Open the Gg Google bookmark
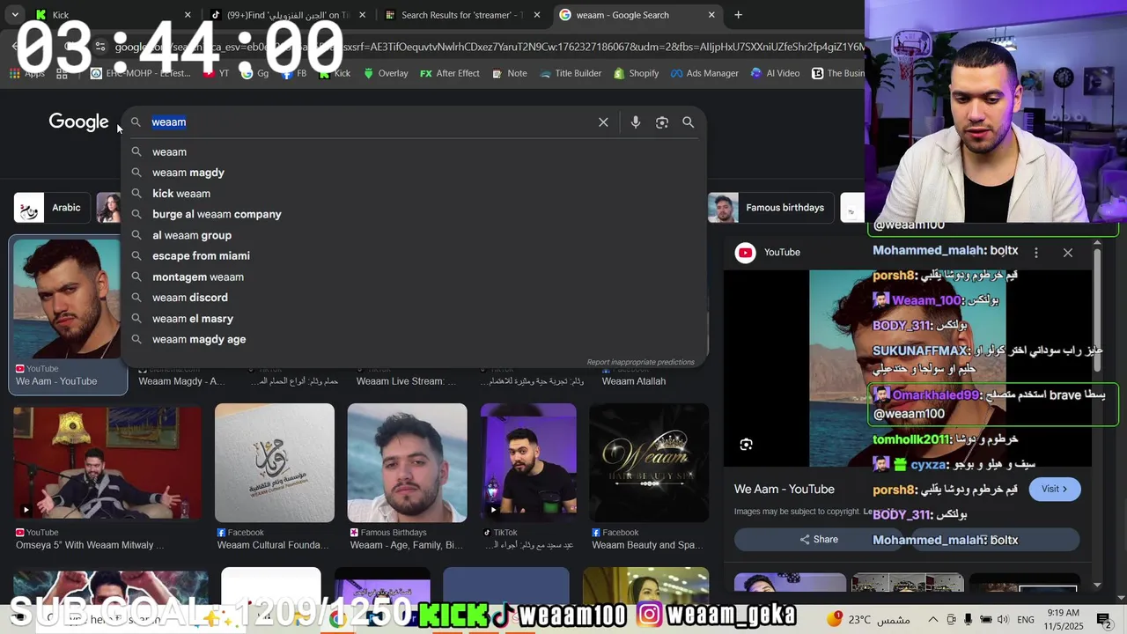The width and height of the screenshot is (1127, 634). [x=255, y=73]
